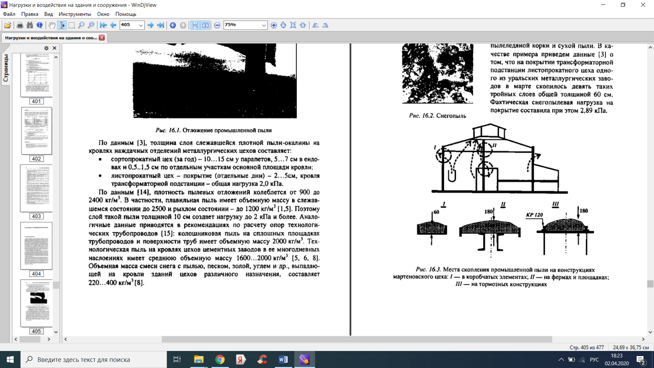The image size is (654, 368).
Task: Select the page 402 thumbnail
Action: coord(36,131)
